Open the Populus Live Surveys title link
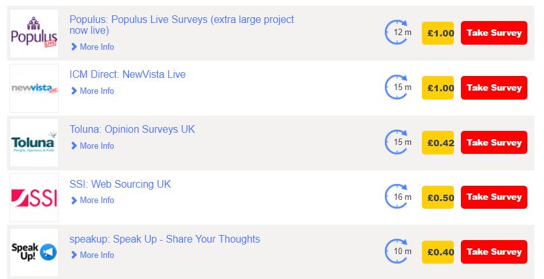Viewport: 544px width, 279px height. point(182,25)
